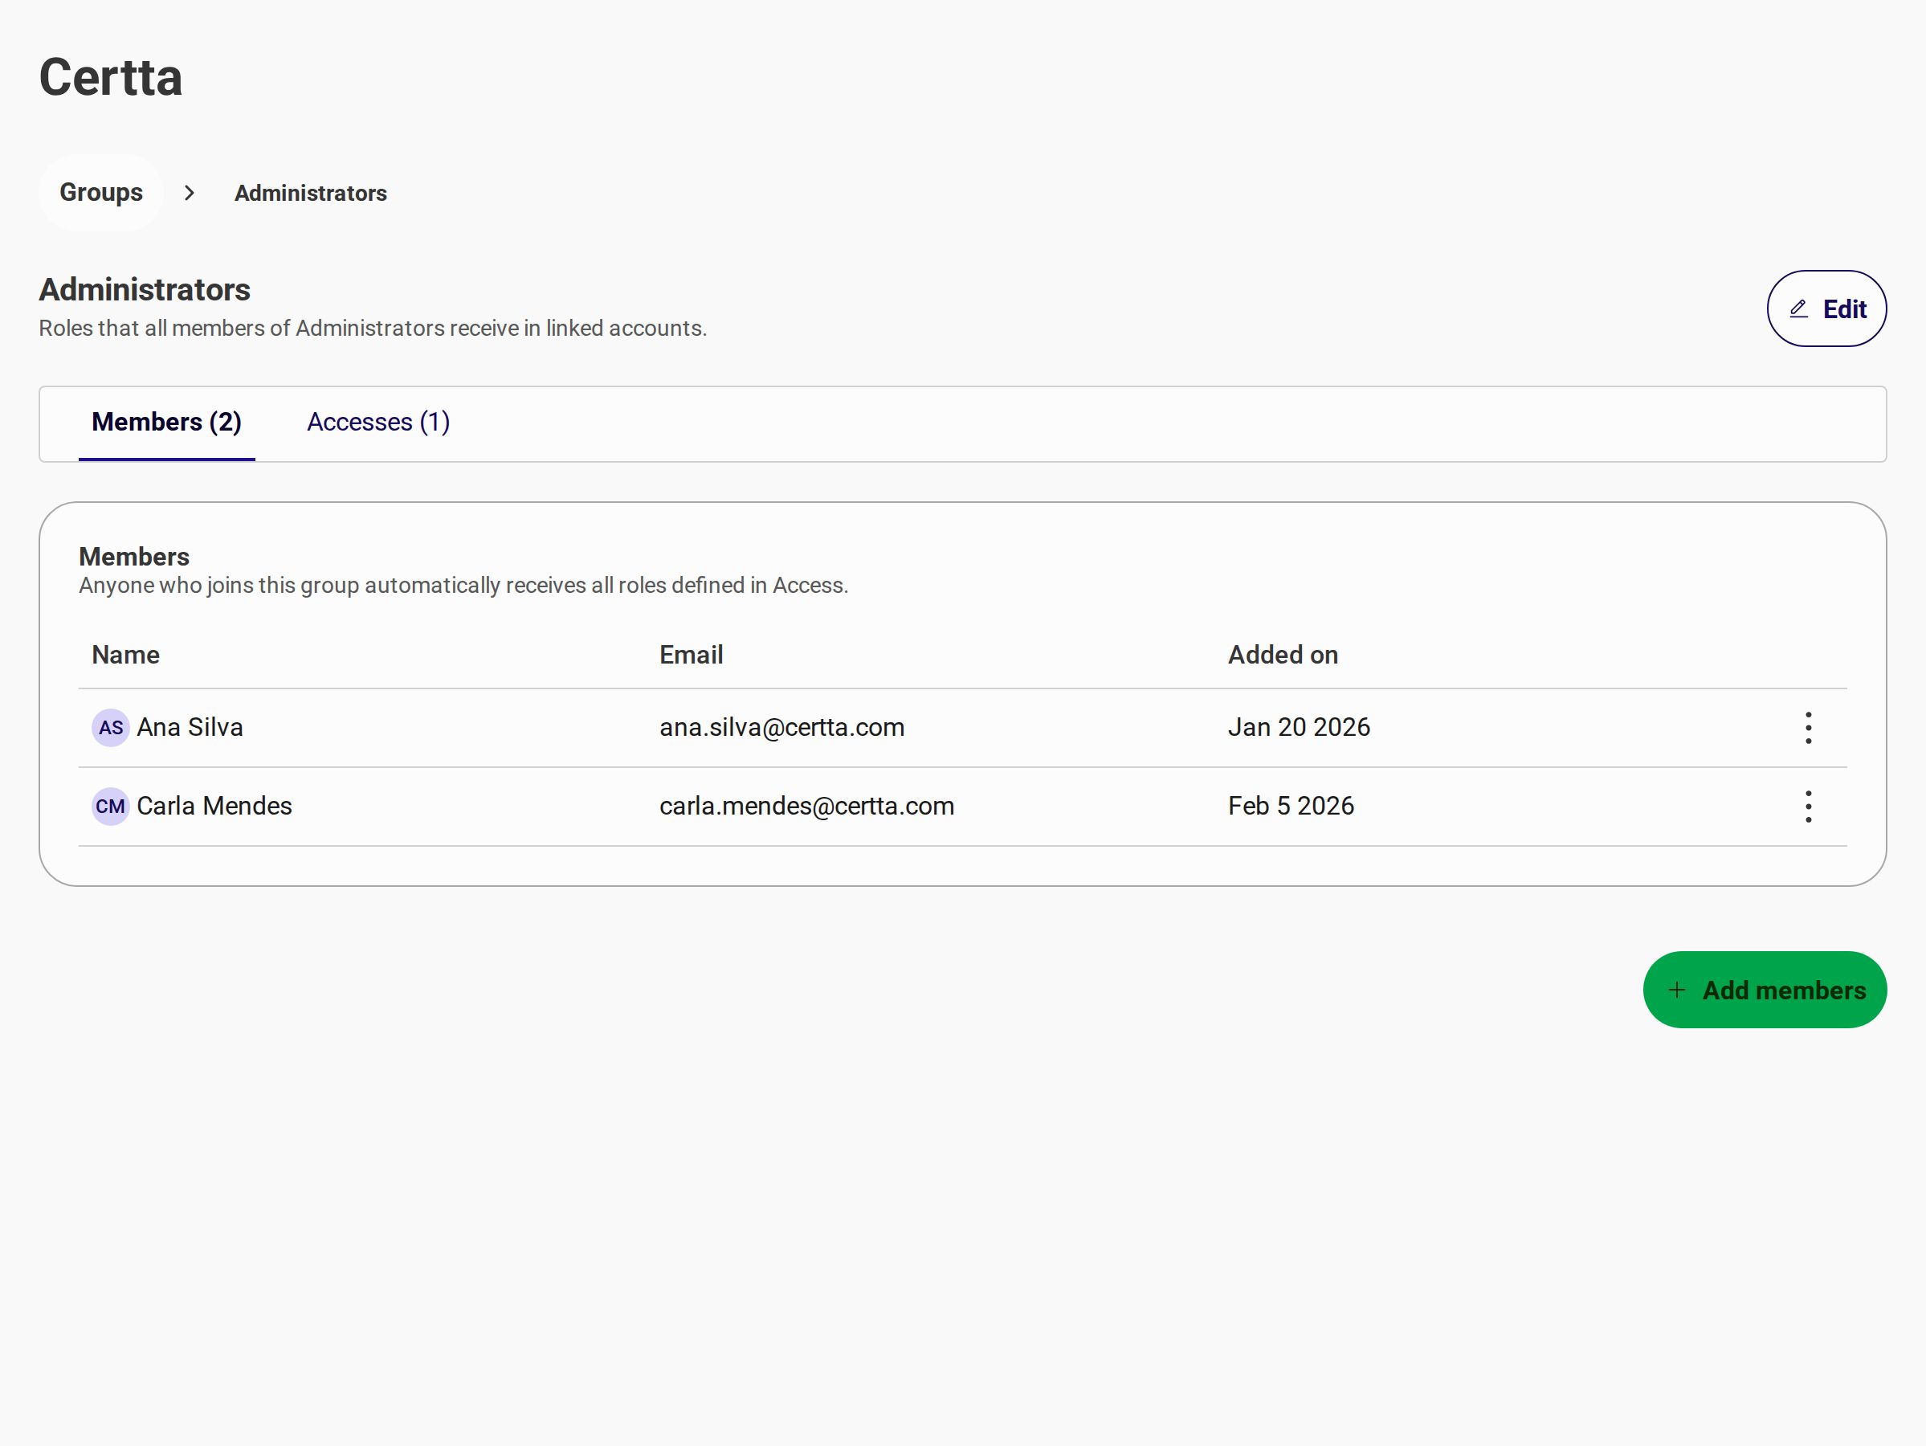The image size is (1926, 1446).
Task: Click the Add members button
Action: coord(1764,990)
